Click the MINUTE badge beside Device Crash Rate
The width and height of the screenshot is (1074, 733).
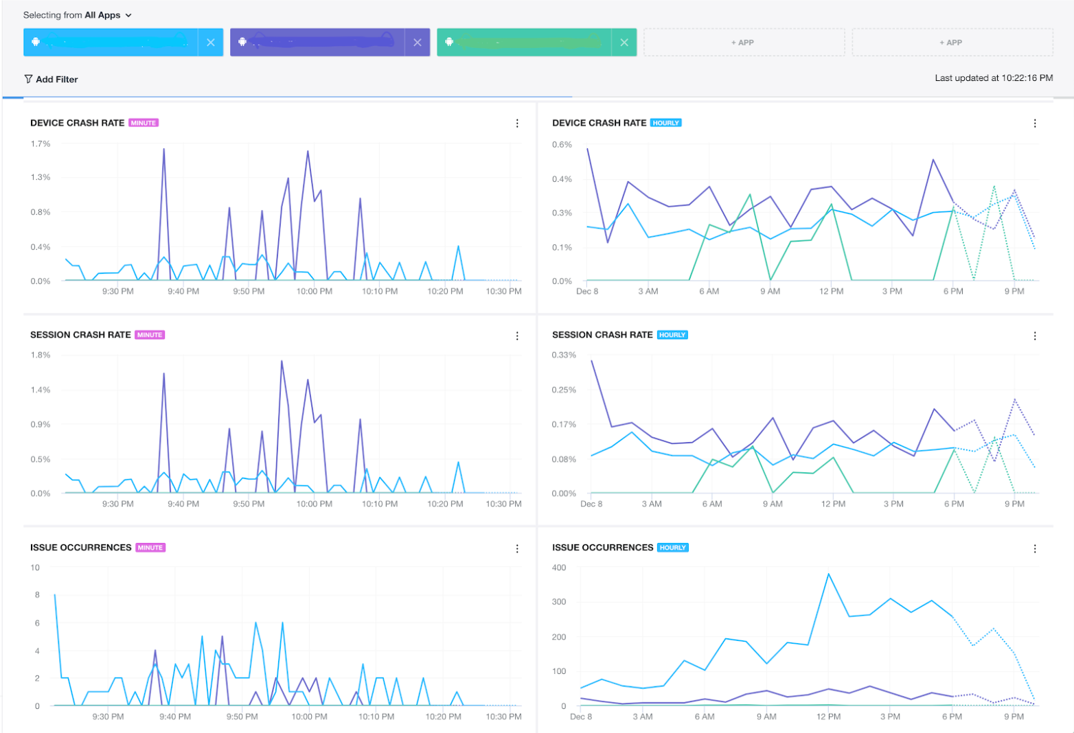coord(144,123)
